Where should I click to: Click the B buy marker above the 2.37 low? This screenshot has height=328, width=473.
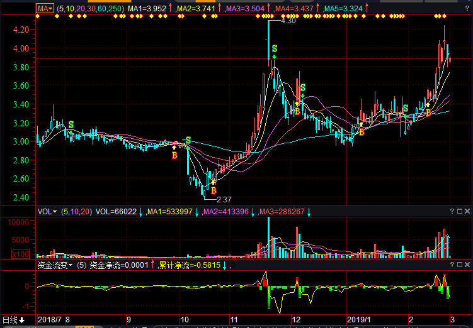[x=214, y=190]
